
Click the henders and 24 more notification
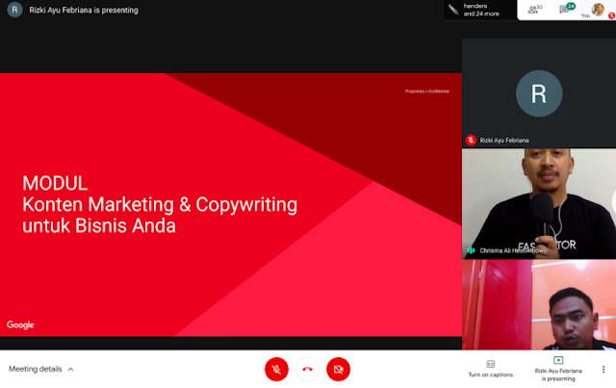480,10
